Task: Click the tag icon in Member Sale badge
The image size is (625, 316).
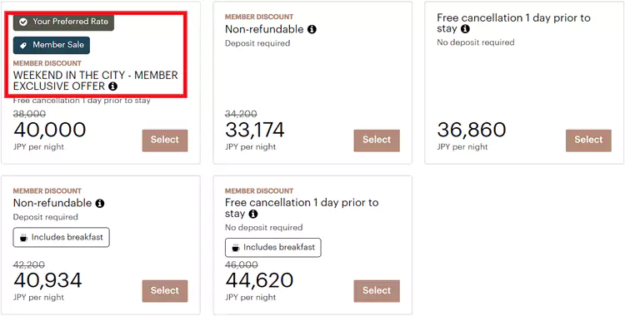Action: click(23, 46)
